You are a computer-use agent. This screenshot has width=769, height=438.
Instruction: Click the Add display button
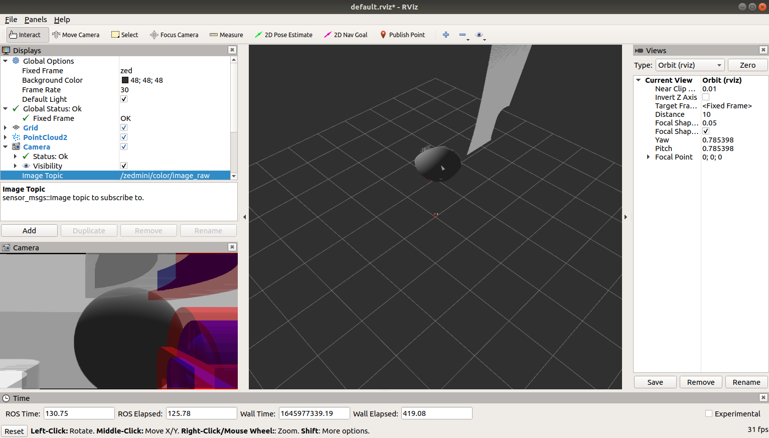click(29, 230)
